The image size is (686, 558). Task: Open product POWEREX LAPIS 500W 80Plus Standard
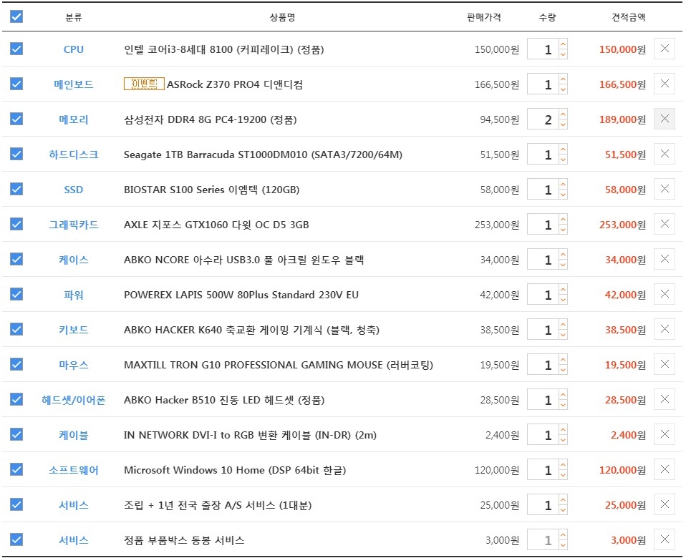(x=241, y=295)
